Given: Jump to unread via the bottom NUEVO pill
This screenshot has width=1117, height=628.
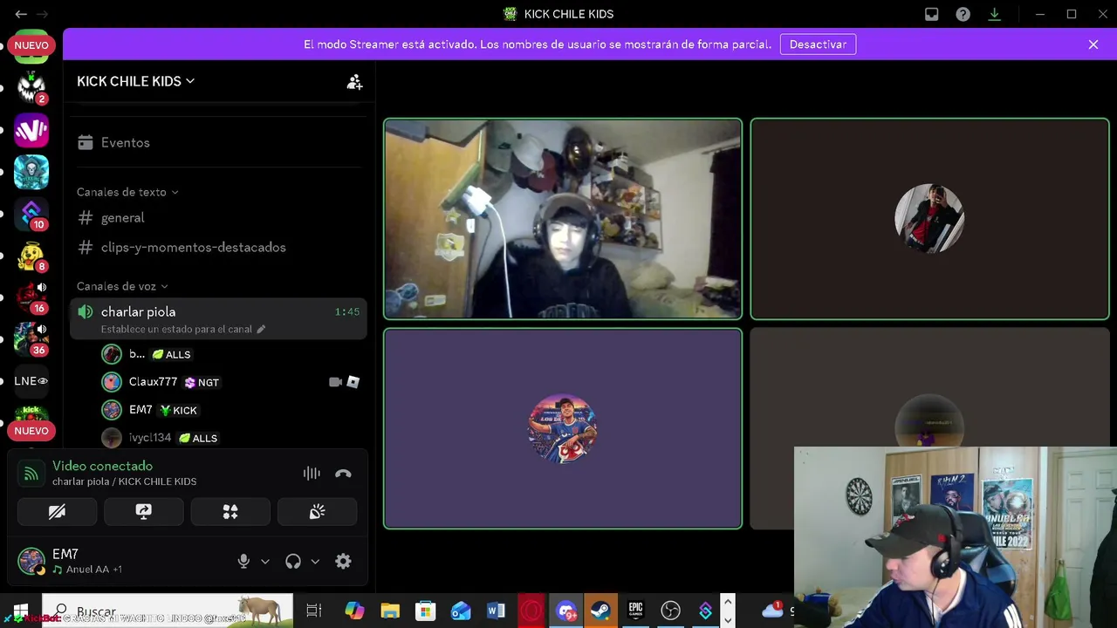Looking at the screenshot, I should 31,431.
